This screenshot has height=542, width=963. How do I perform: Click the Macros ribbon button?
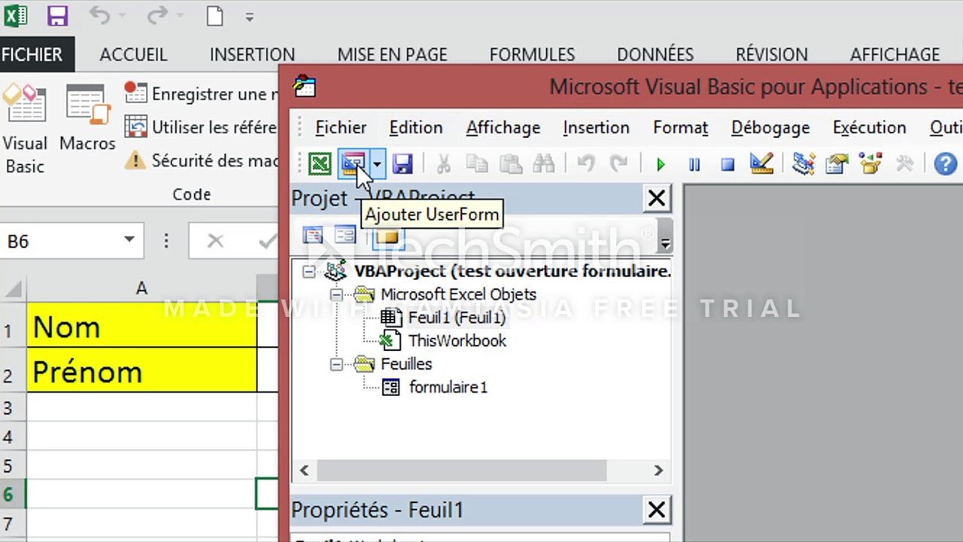pyautogui.click(x=87, y=119)
